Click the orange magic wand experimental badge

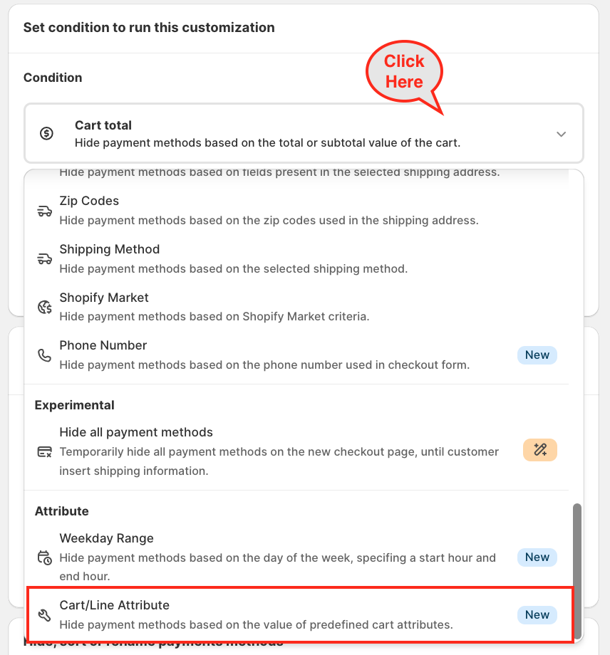coord(539,450)
